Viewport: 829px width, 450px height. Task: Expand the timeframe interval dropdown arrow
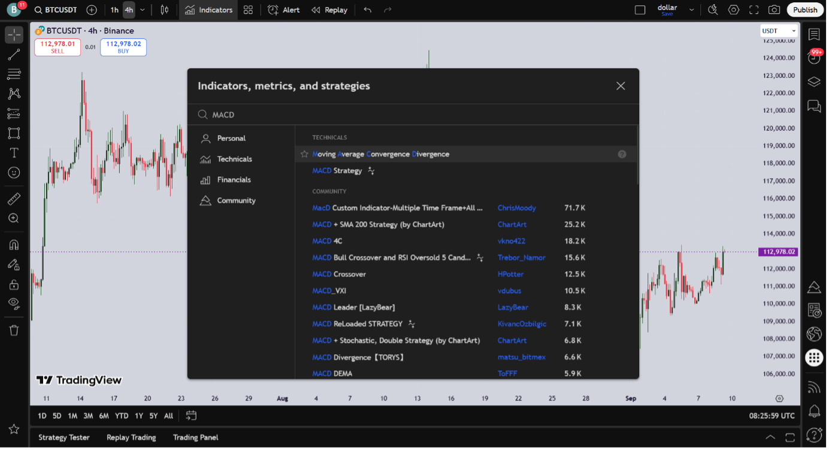pyautogui.click(x=143, y=10)
